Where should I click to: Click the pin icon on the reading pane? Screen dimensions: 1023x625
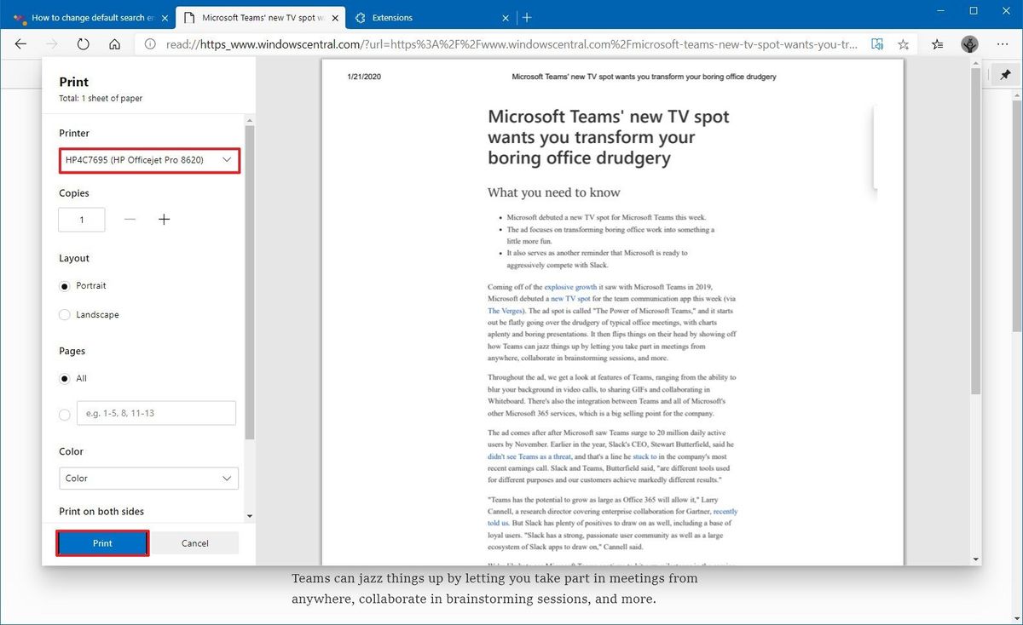tap(1005, 74)
